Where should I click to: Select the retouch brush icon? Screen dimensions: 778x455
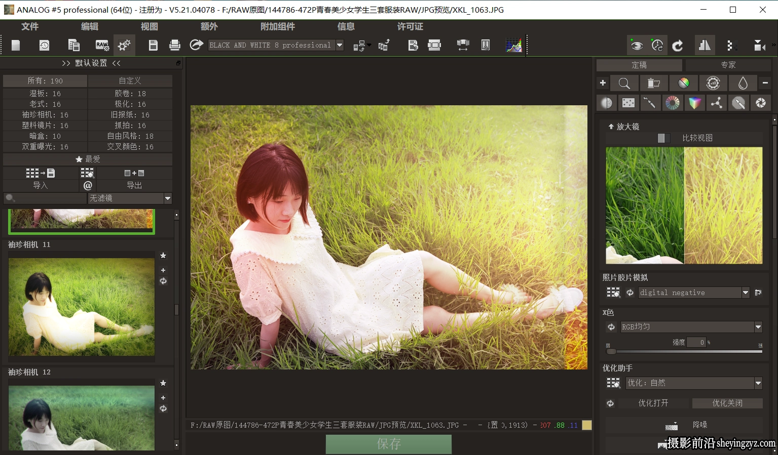pyautogui.click(x=650, y=103)
